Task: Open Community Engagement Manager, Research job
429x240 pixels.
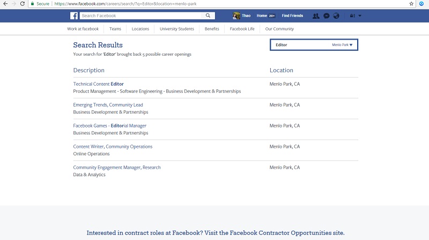Action: click(117, 167)
